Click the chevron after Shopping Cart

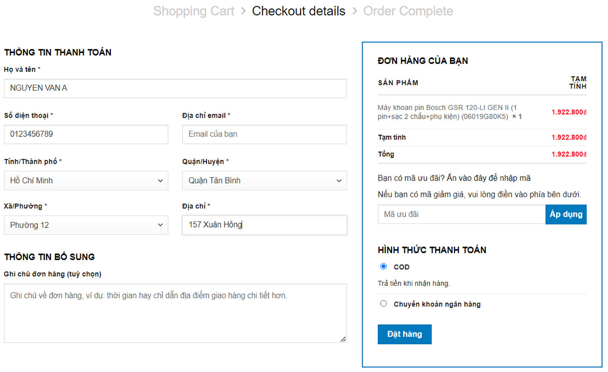(x=243, y=11)
